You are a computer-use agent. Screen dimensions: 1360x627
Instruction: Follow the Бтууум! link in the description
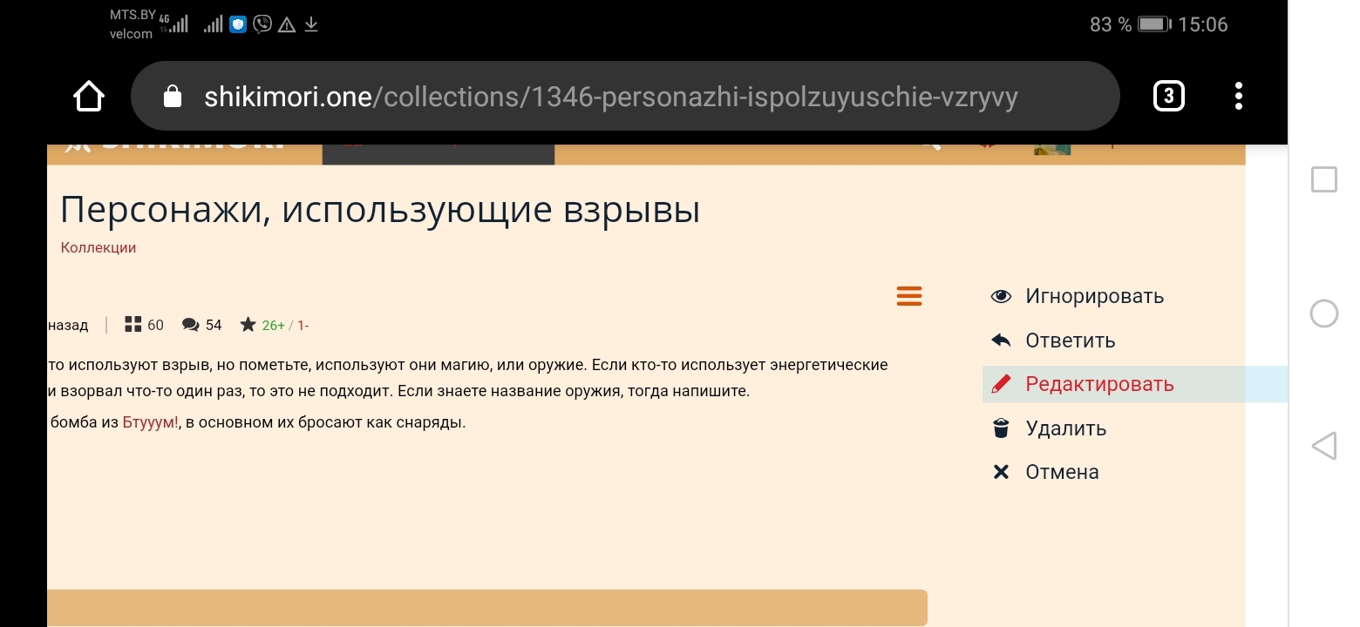[x=150, y=424]
